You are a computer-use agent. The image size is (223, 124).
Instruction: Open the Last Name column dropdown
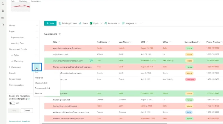point(125,42)
